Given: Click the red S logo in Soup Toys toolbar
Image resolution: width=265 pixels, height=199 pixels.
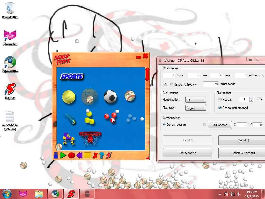Looking at the screenshot, I should pyautogui.click(x=108, y=155).
